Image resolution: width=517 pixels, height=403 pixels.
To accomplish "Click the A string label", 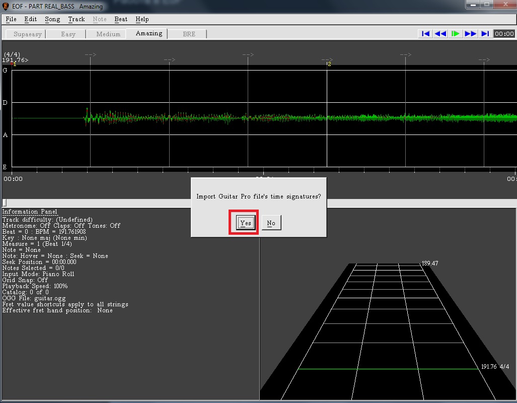I will 5,135.
